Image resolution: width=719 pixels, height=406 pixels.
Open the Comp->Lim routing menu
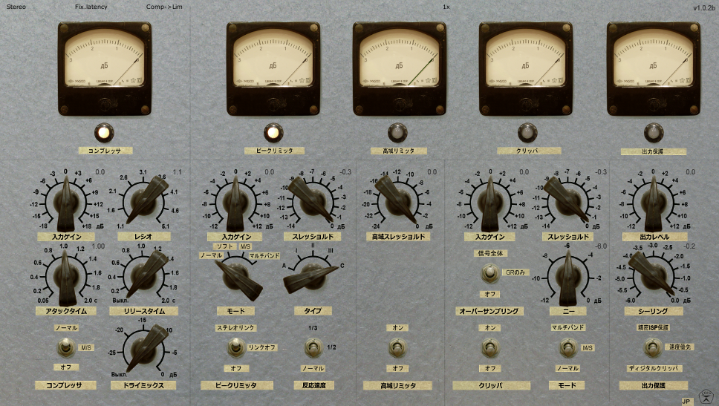(164, 7)
